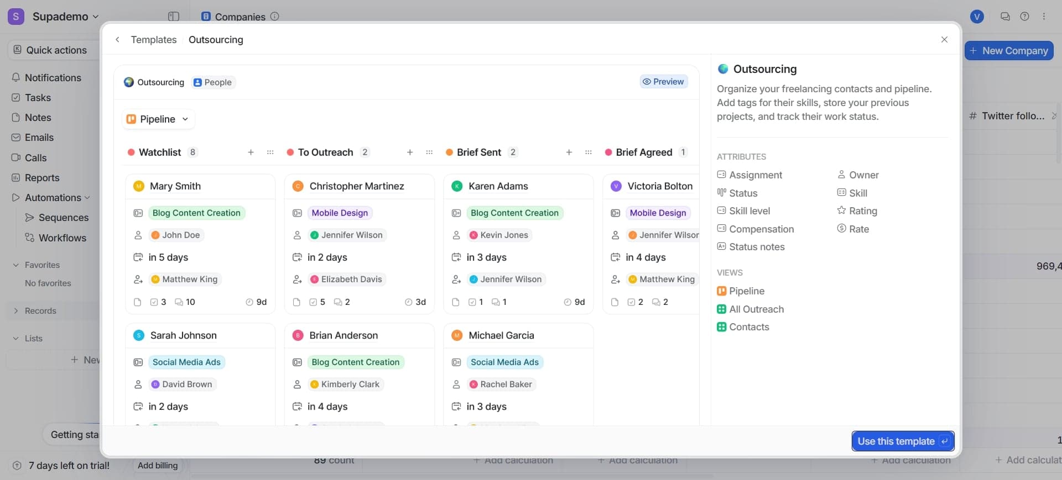Select the All Outreach view
Image resolution: width=1062 pixels, height=480 pixels.
pyautogui.click(x=750, y=309)
